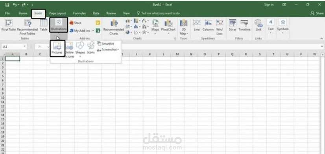
Task: Expand the Text group dropdown
Action: click(271, 26)
